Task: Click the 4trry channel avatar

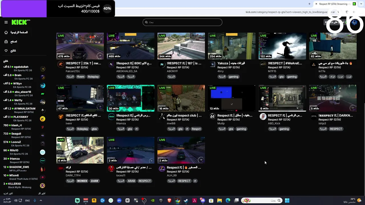Action: pyautogui.click(x=212, y=65)
